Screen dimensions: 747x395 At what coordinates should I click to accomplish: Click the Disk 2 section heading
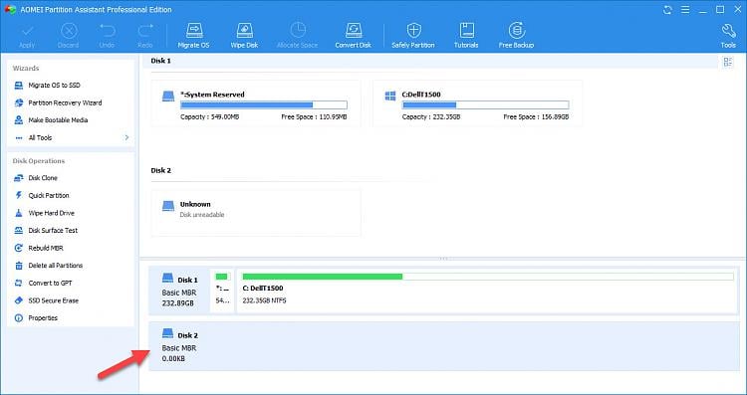coord(161,170)
